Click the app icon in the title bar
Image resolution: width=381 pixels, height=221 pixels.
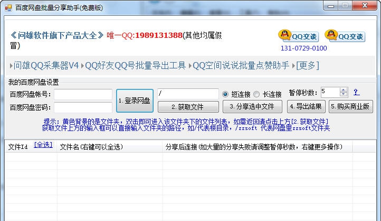(x=8, y=8)
